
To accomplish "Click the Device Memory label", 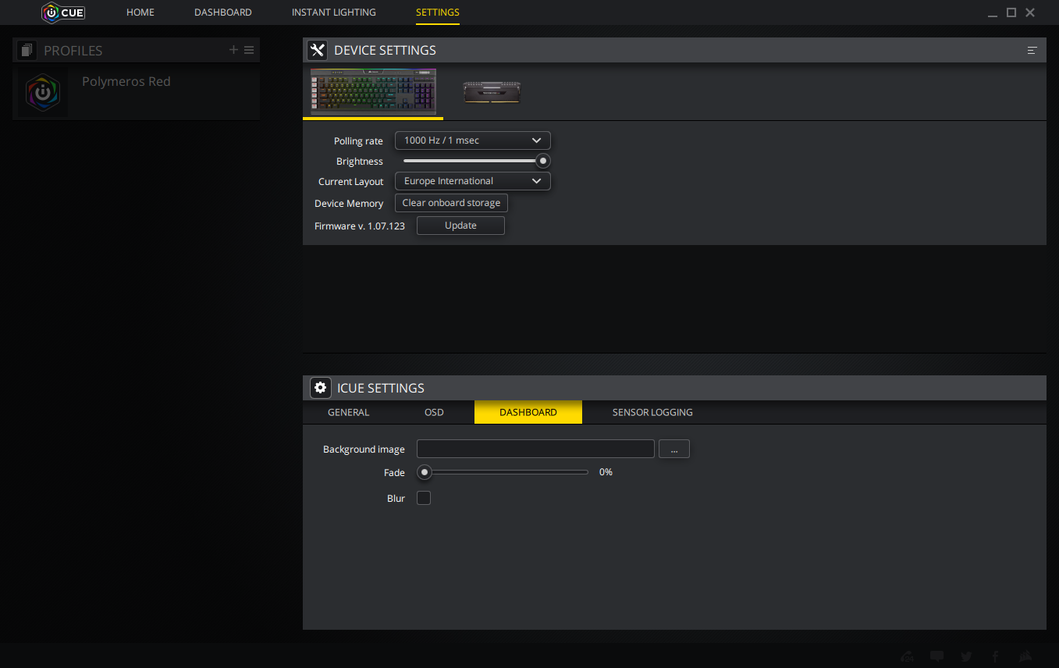I will tap(349, 204).
